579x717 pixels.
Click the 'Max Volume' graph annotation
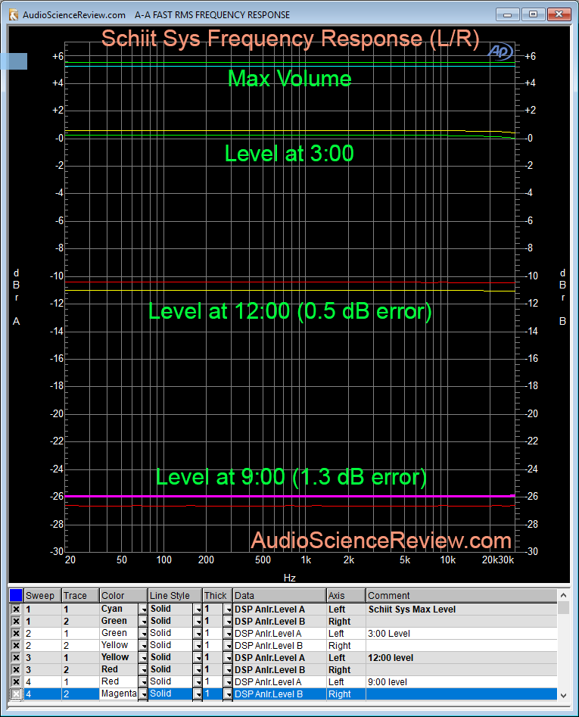(x=290, y=78)
